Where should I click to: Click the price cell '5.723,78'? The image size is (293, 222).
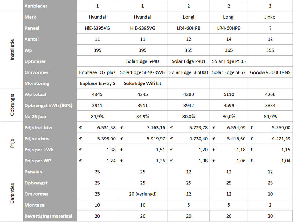pos(189,128)
